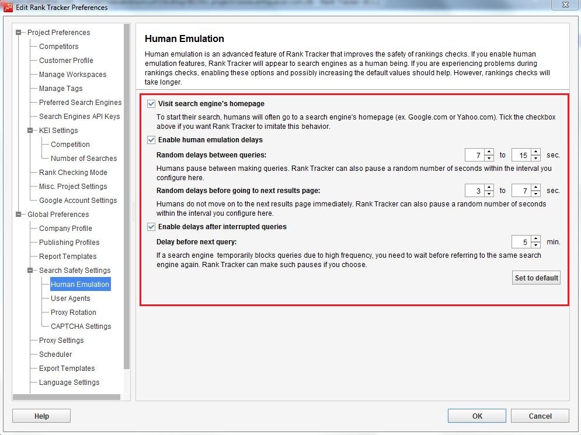Decrease minimum next results page delay
Viewport: 581px width, 435px height.
pyautogui.click(x=489, y=194)
